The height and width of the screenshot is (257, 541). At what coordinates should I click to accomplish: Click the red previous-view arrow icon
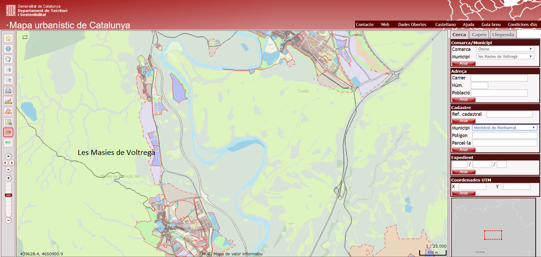point(8,132)
